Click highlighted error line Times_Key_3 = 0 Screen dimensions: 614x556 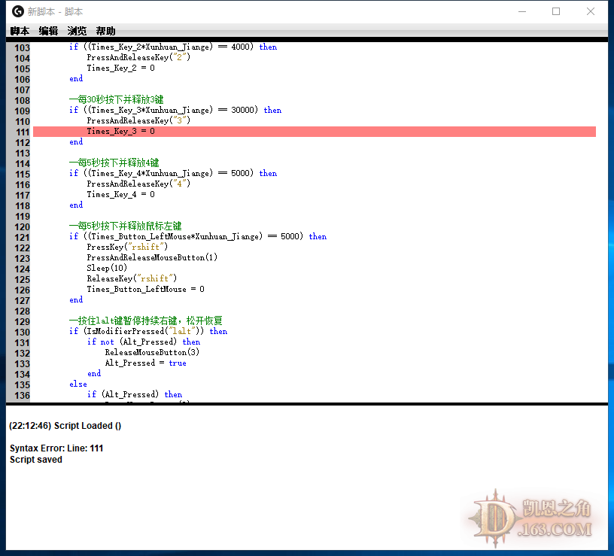tap(315, 132)
